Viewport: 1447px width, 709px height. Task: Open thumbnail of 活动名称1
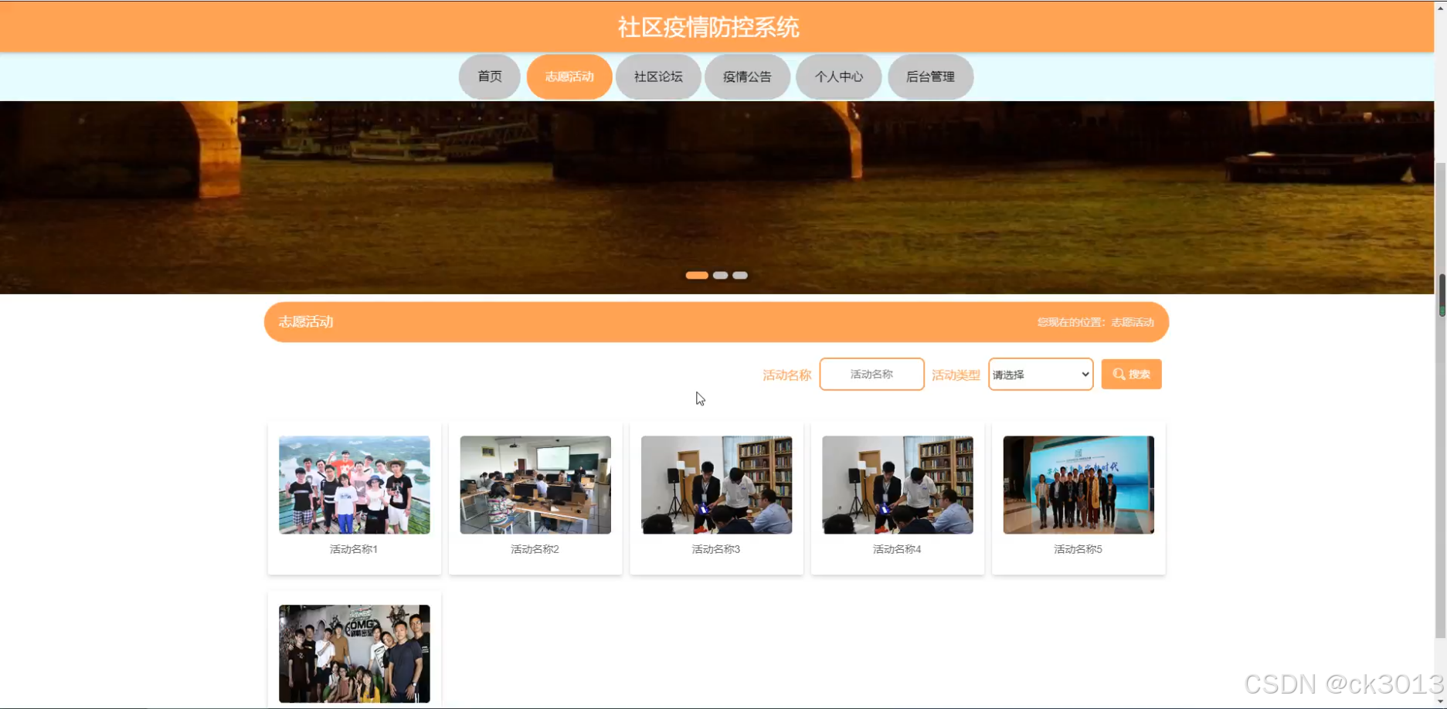pyautogui.click(x=355, y=484)
